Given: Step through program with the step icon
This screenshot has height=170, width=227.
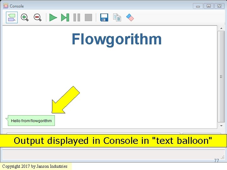Looking at the screenshot, I should 65,18.
